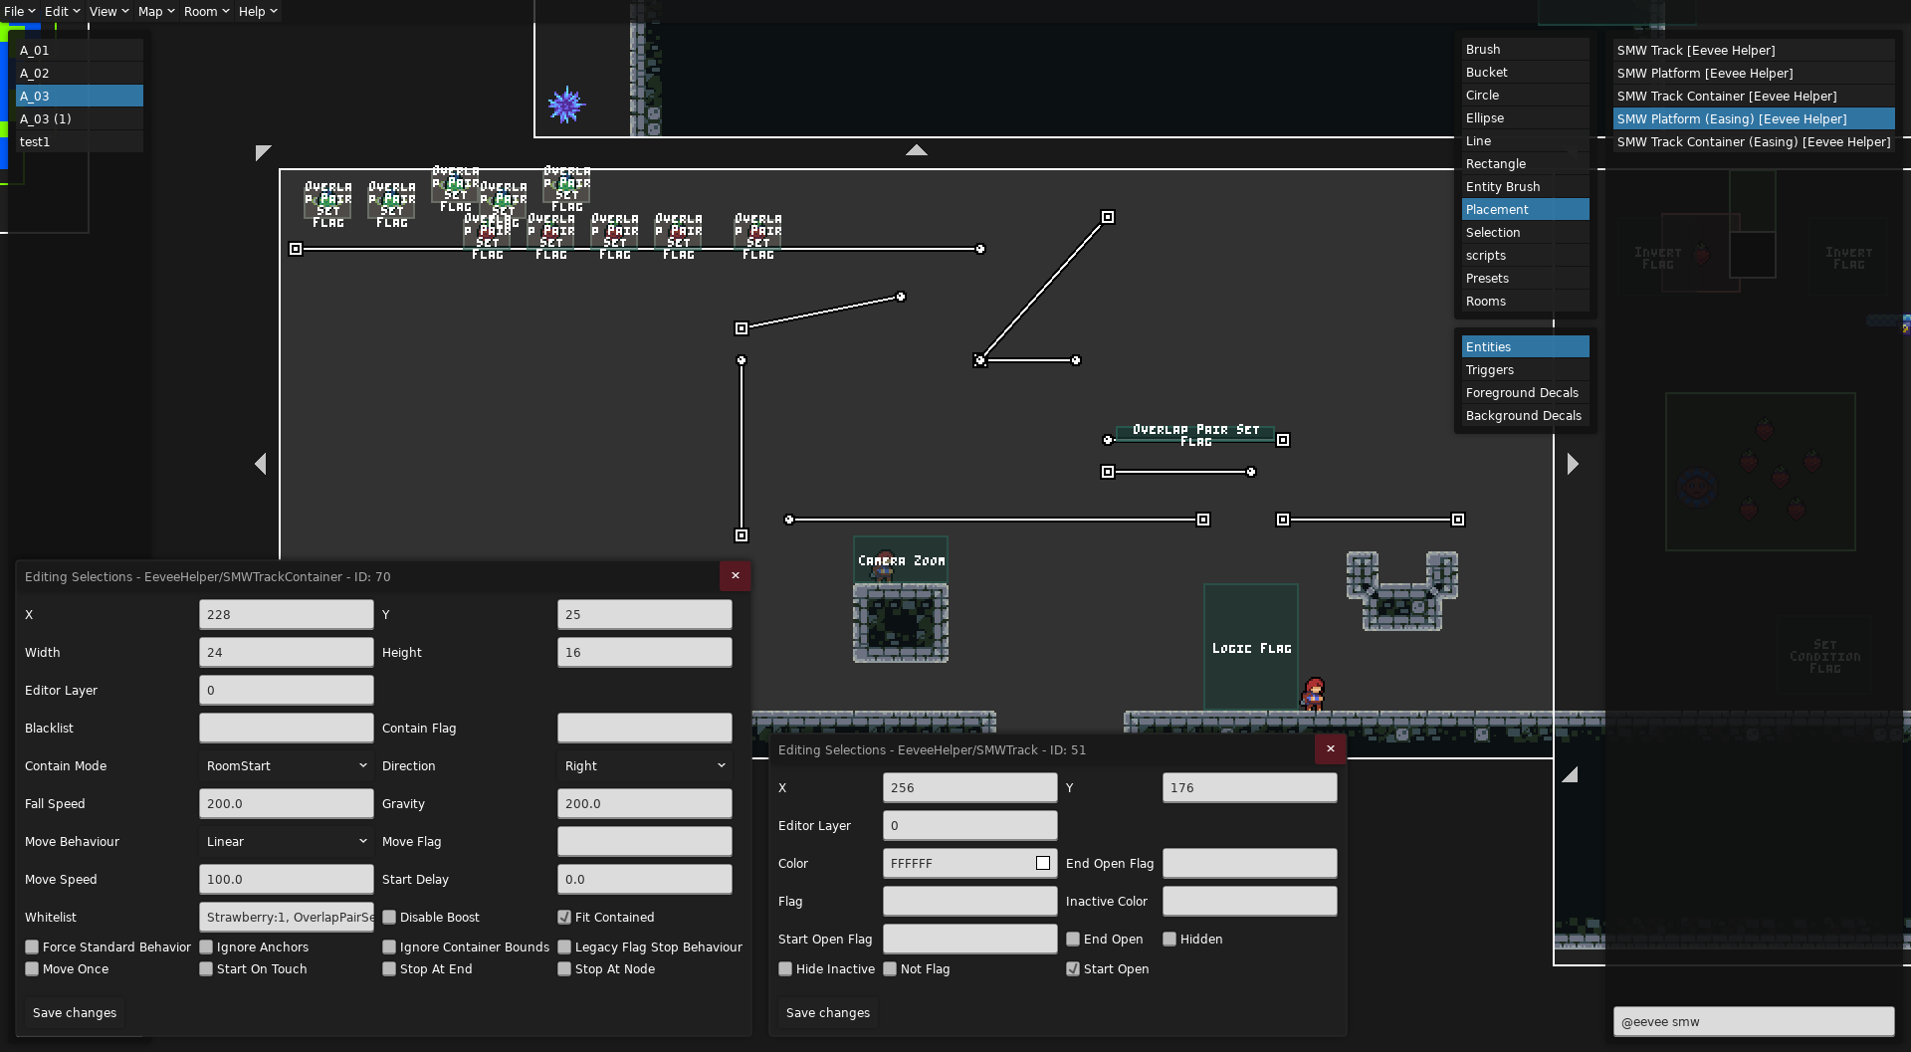Click the Inactive Color input field
This screenshot has height=1052, width=1911.
pos(1250,902)
